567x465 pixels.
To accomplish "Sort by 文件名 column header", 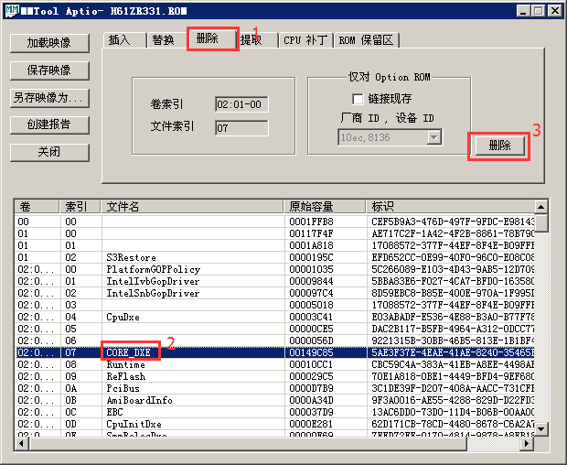I will [x=192, y=207].
